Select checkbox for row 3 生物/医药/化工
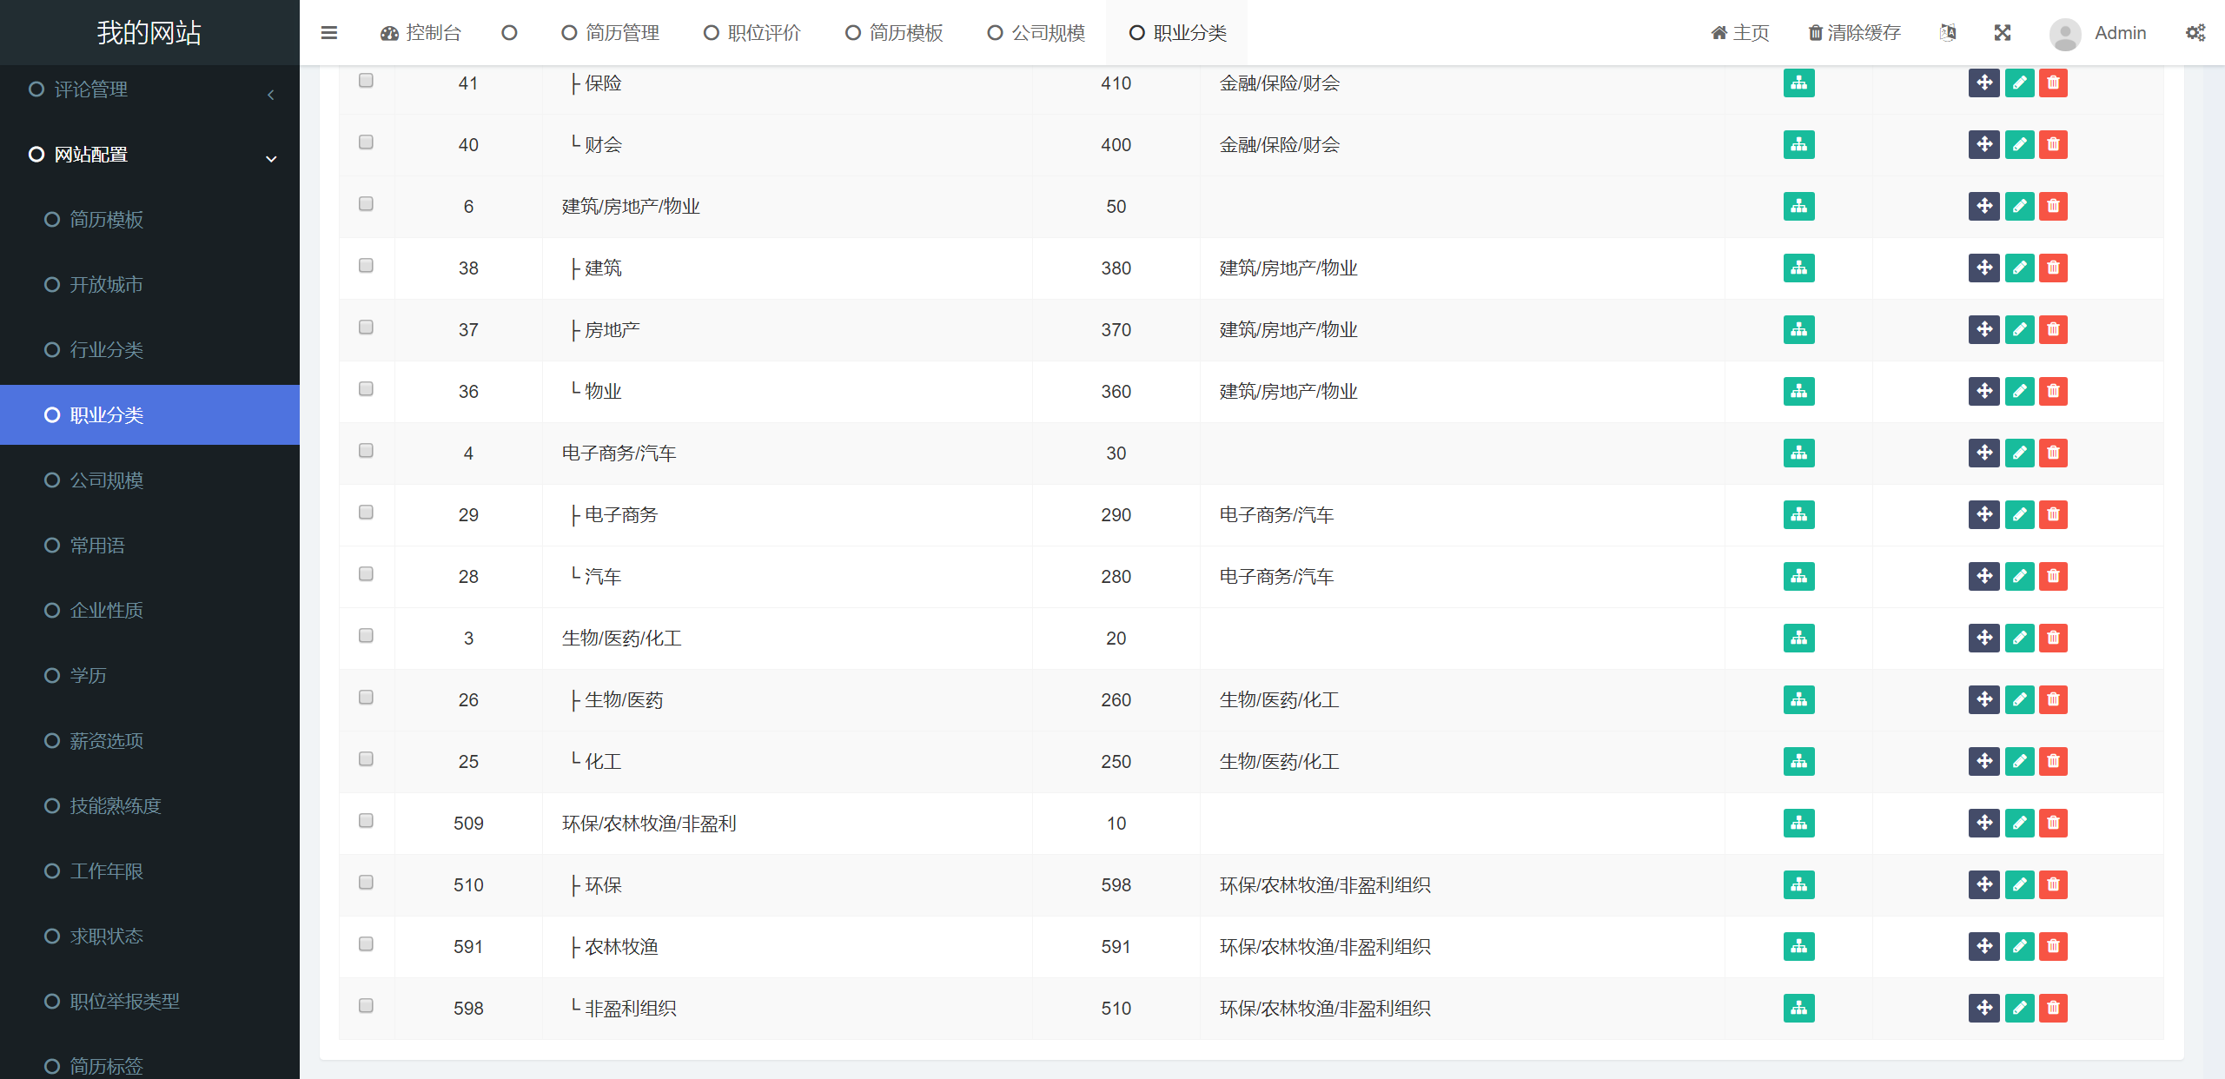 point(366,636)
